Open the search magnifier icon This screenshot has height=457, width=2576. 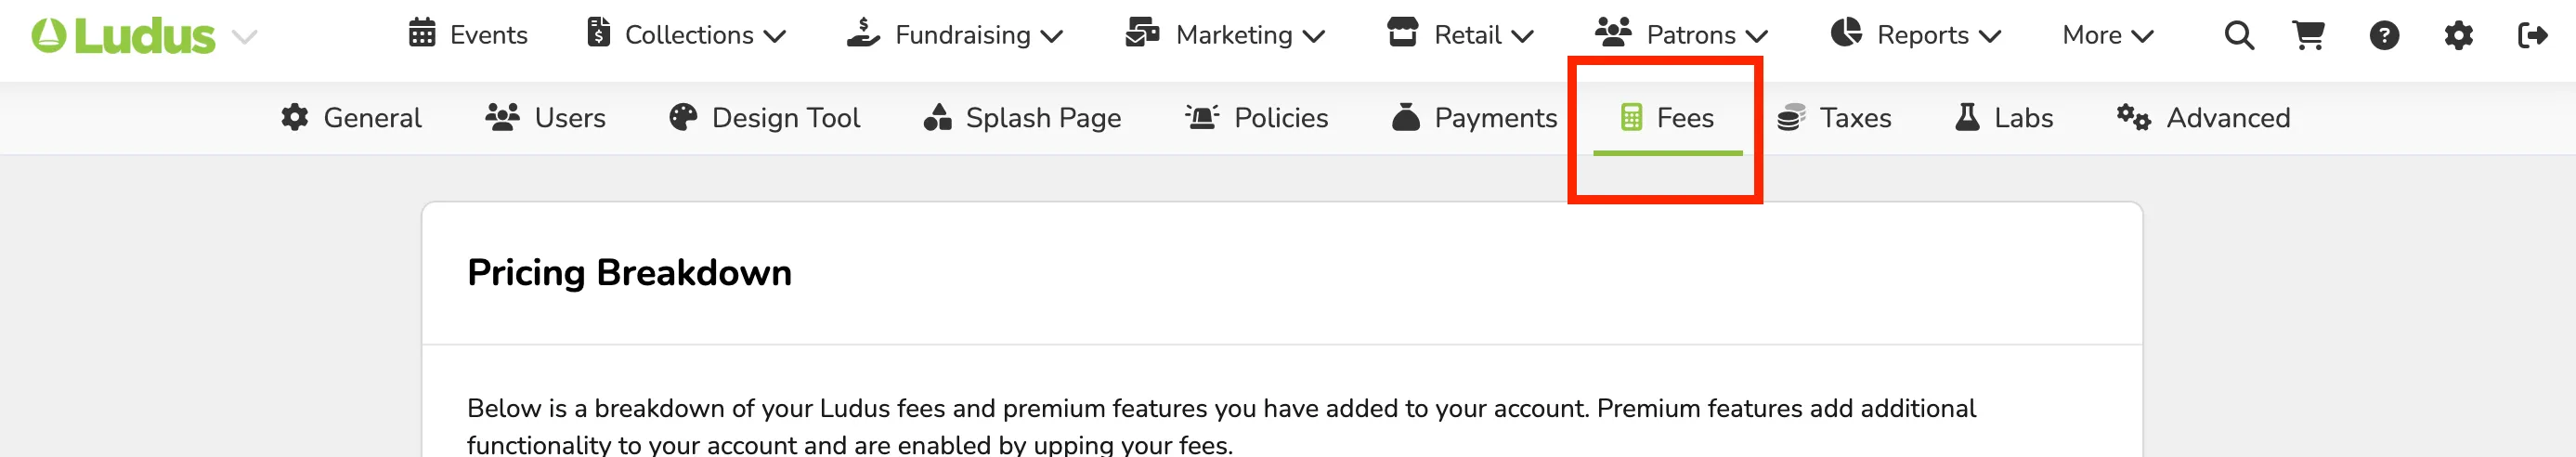[2239, 36]
